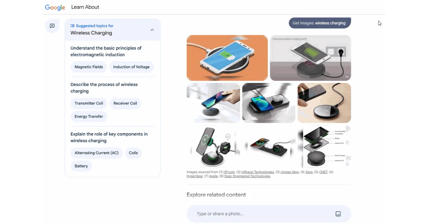This screenshot has height=224, width=428.
Task: Select the Battery chip
Action: 81,166
